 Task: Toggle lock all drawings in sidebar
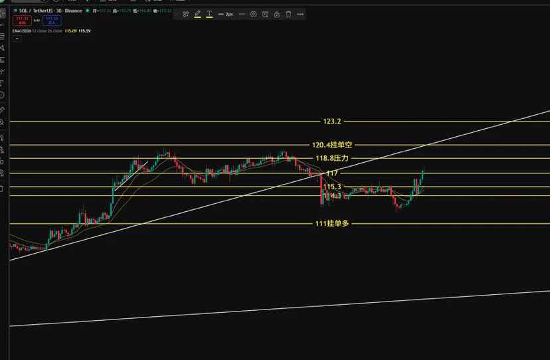click(x=2, y=161)
